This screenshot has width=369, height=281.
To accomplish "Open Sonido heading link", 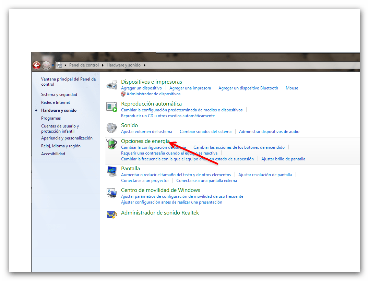I will click(129, 125).
